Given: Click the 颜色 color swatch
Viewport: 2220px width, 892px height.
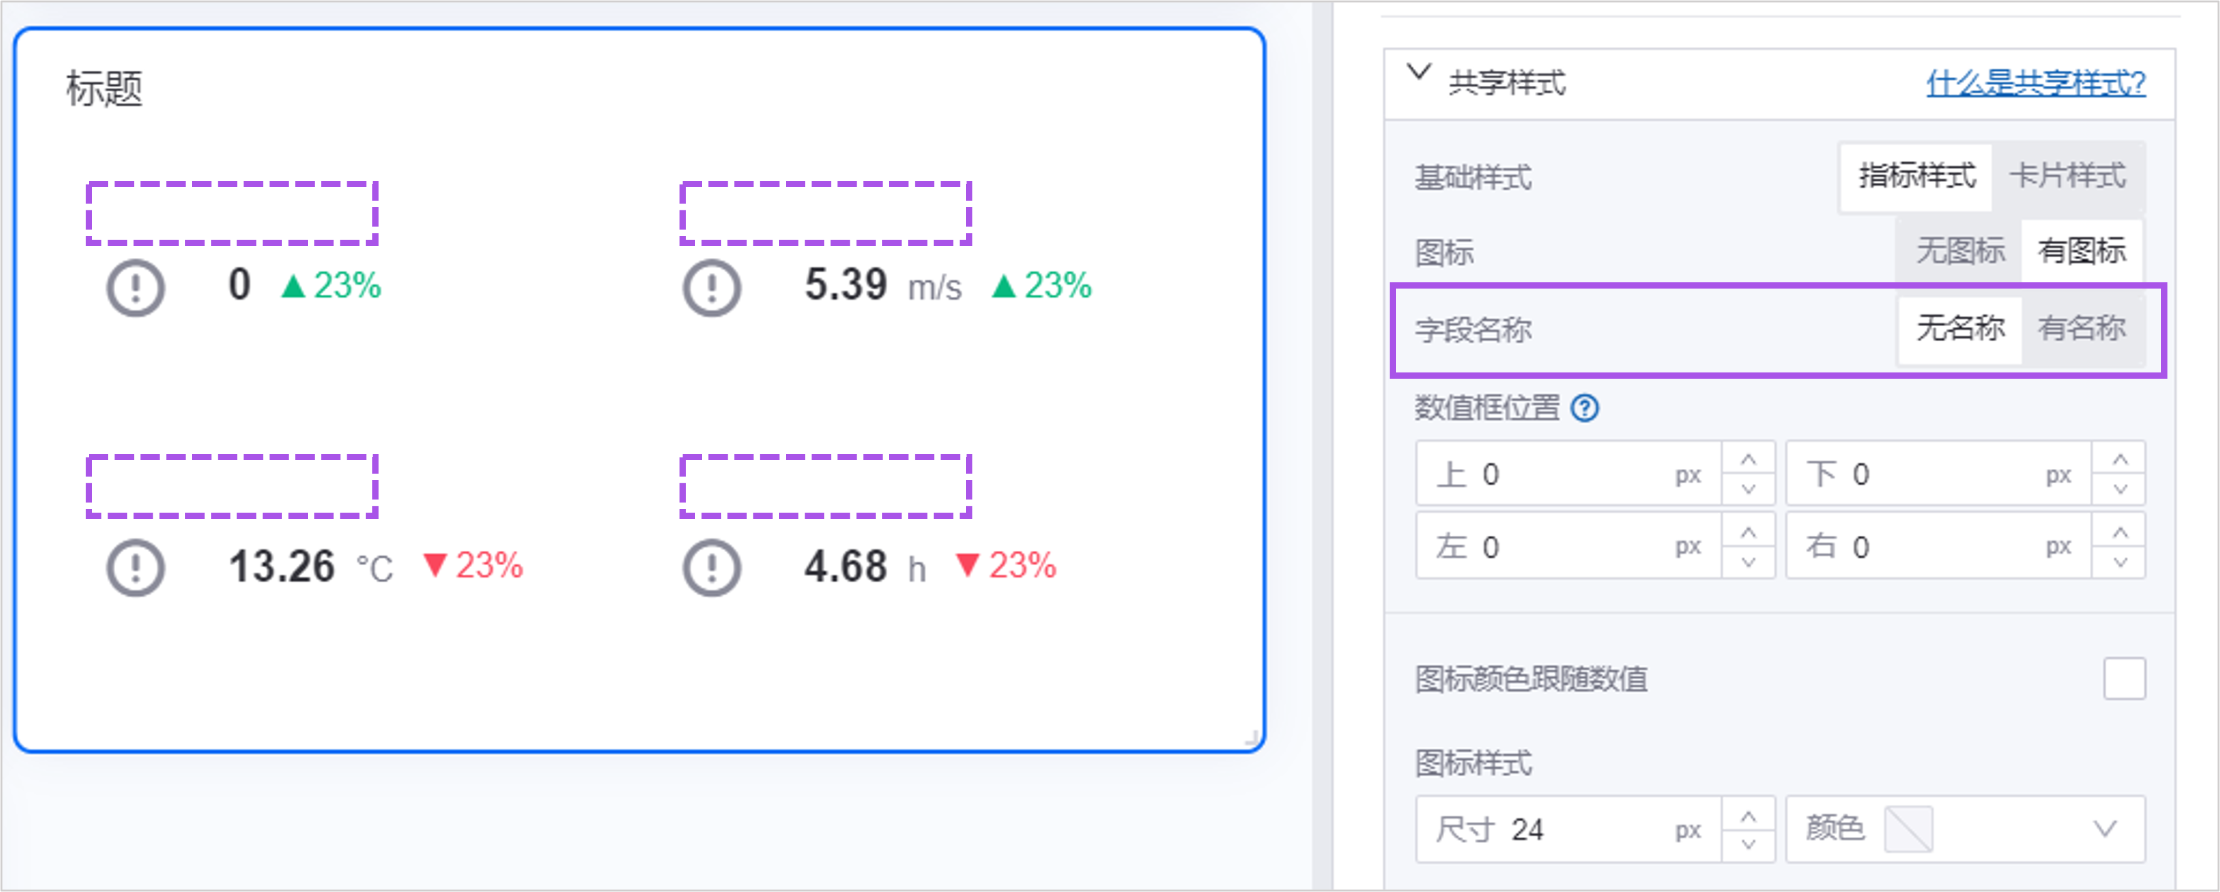Looking at the screenshot, I should pyautogui.click(x=1908, y=829).
